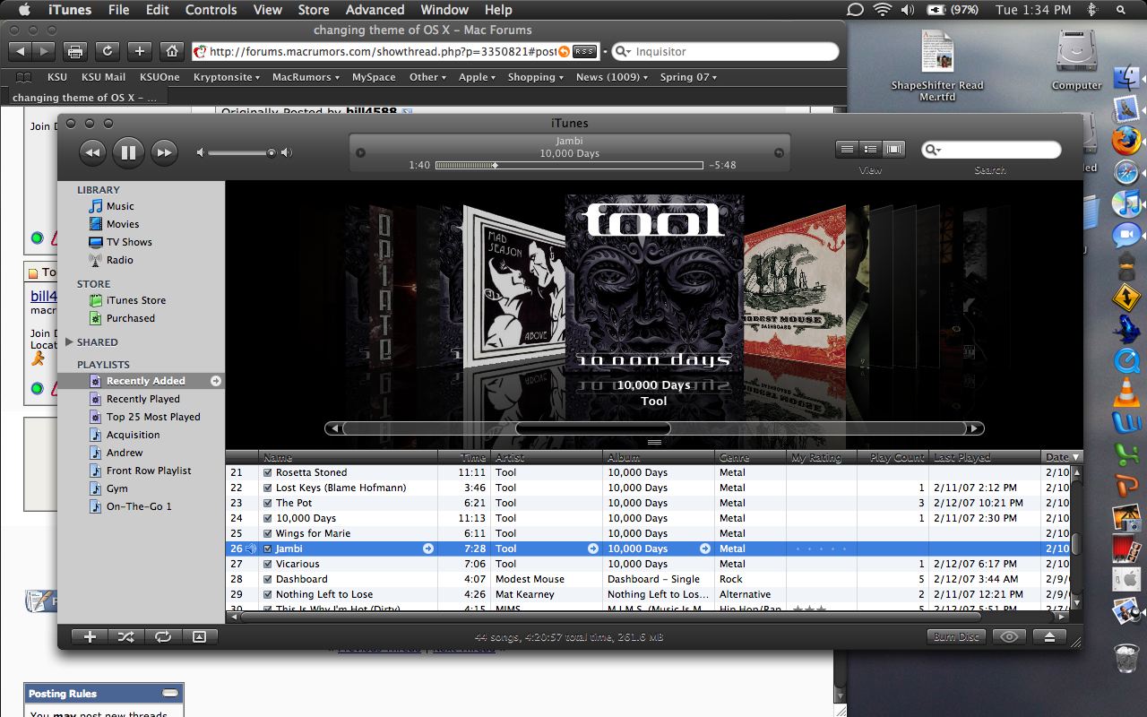This screenshot has width=1147, height=717.
Task: Open Shopping bookmarks dropdown in browser
Action: click(536, 77)
